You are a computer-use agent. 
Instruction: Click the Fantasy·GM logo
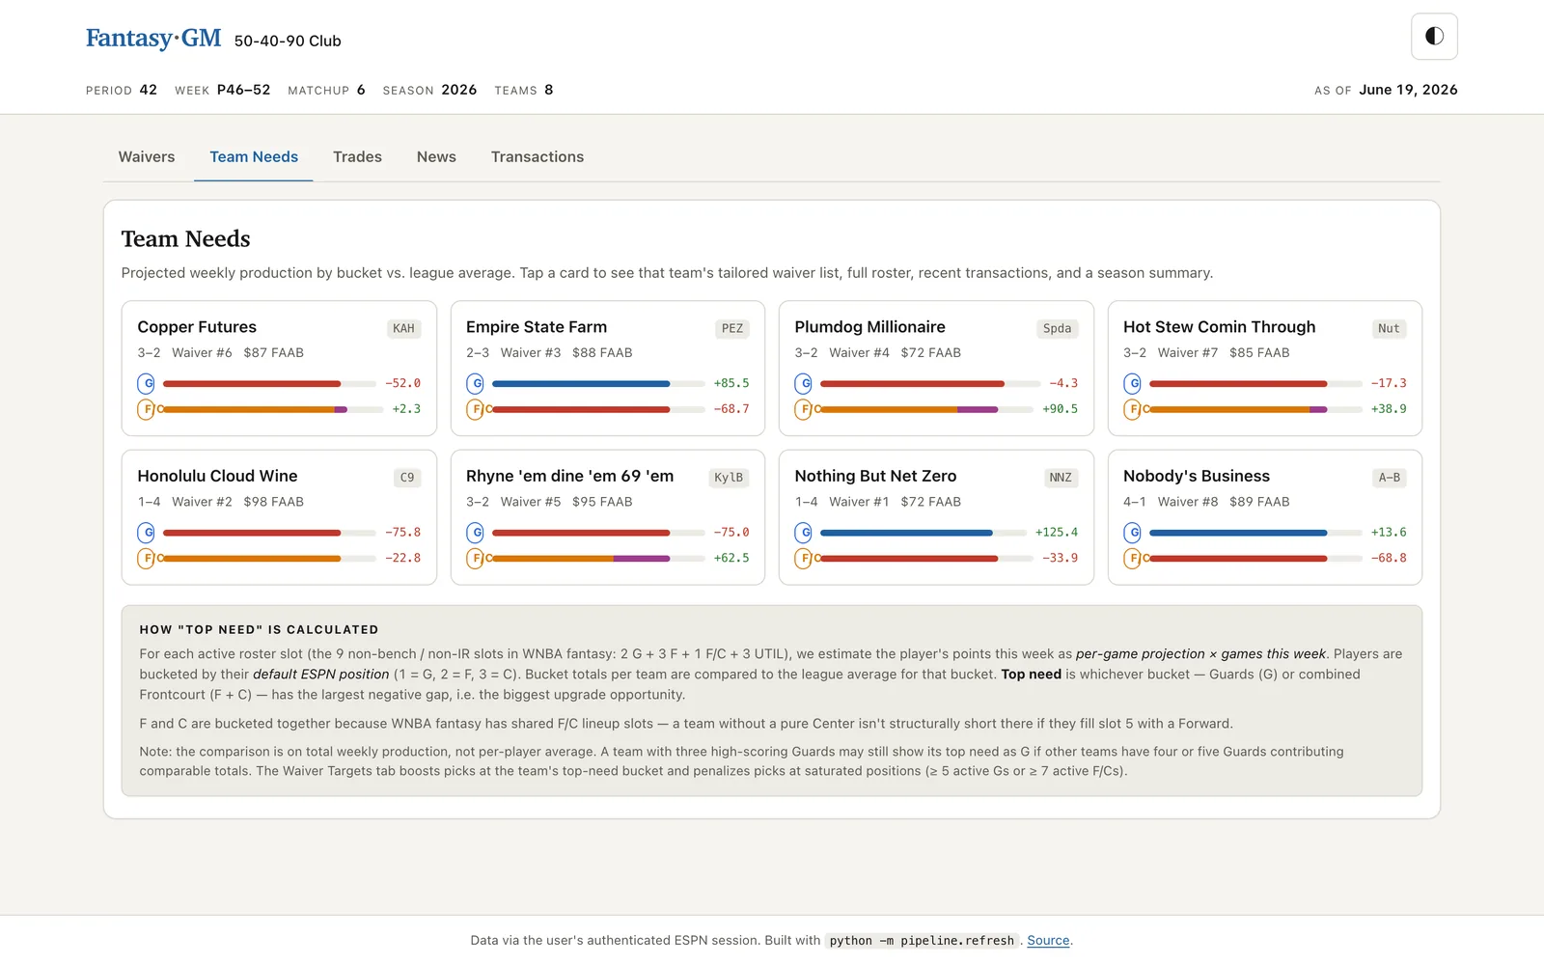[x=153, y=39]
